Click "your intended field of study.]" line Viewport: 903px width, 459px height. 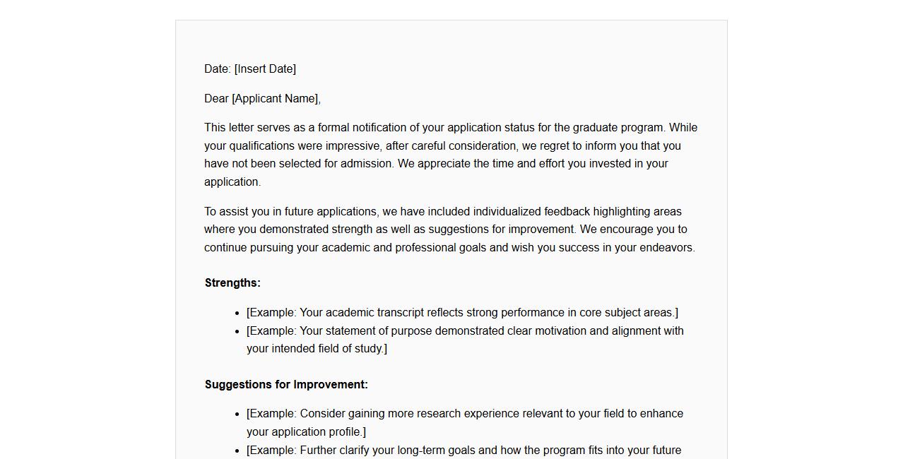317,349
